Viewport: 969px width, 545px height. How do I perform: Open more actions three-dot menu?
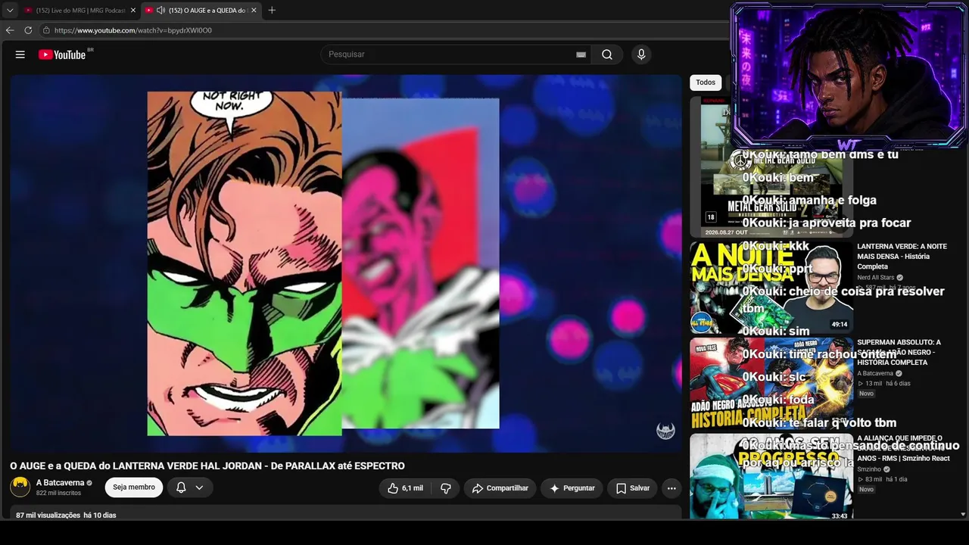[x=671, y=488]
